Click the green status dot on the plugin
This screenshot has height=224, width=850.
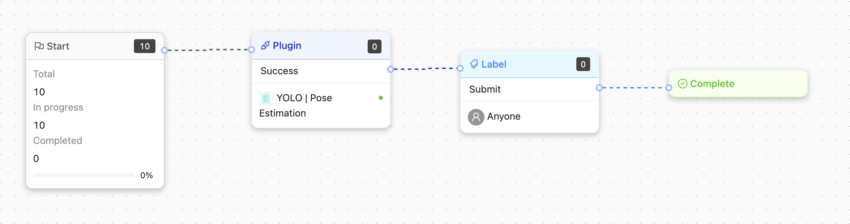click(381, 98)
